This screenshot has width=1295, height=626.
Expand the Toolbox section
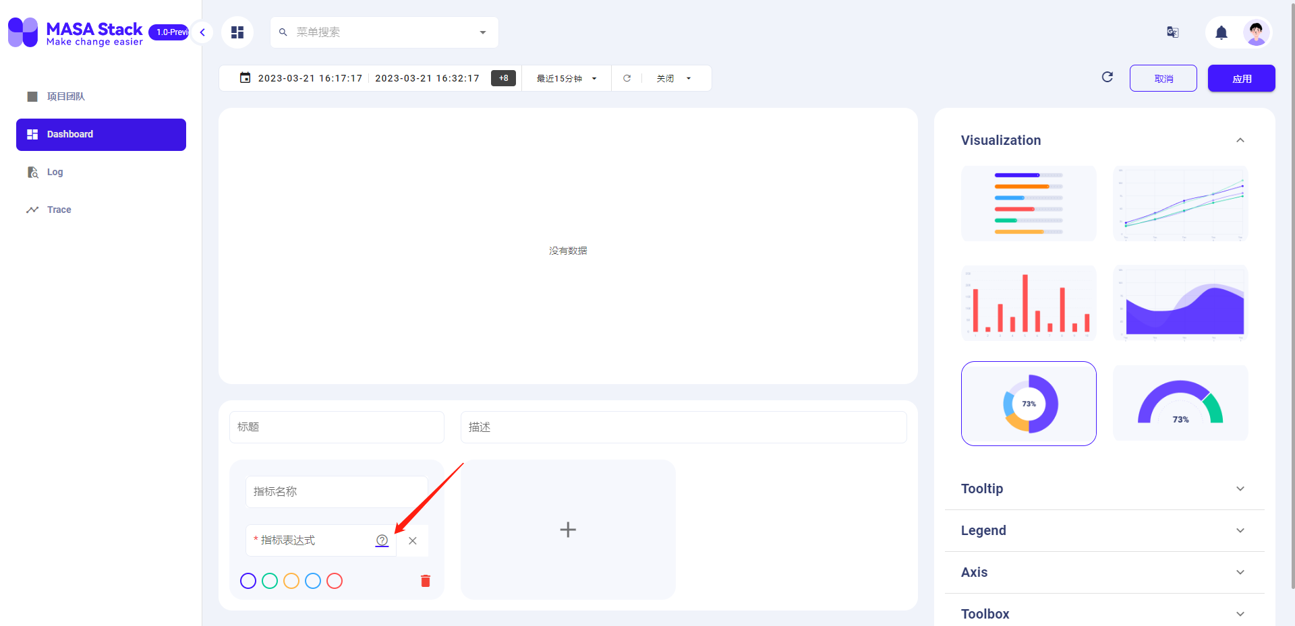click(1104, 614)
